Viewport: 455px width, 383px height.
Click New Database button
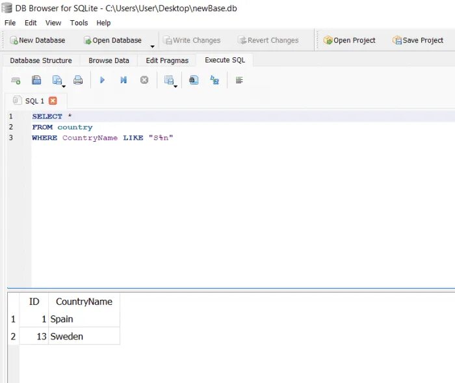coord(38,40)
